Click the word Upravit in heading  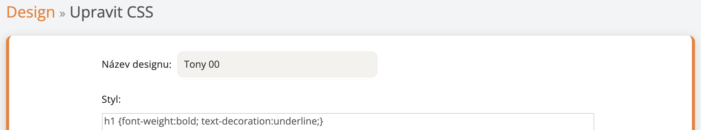pos(96,12)
